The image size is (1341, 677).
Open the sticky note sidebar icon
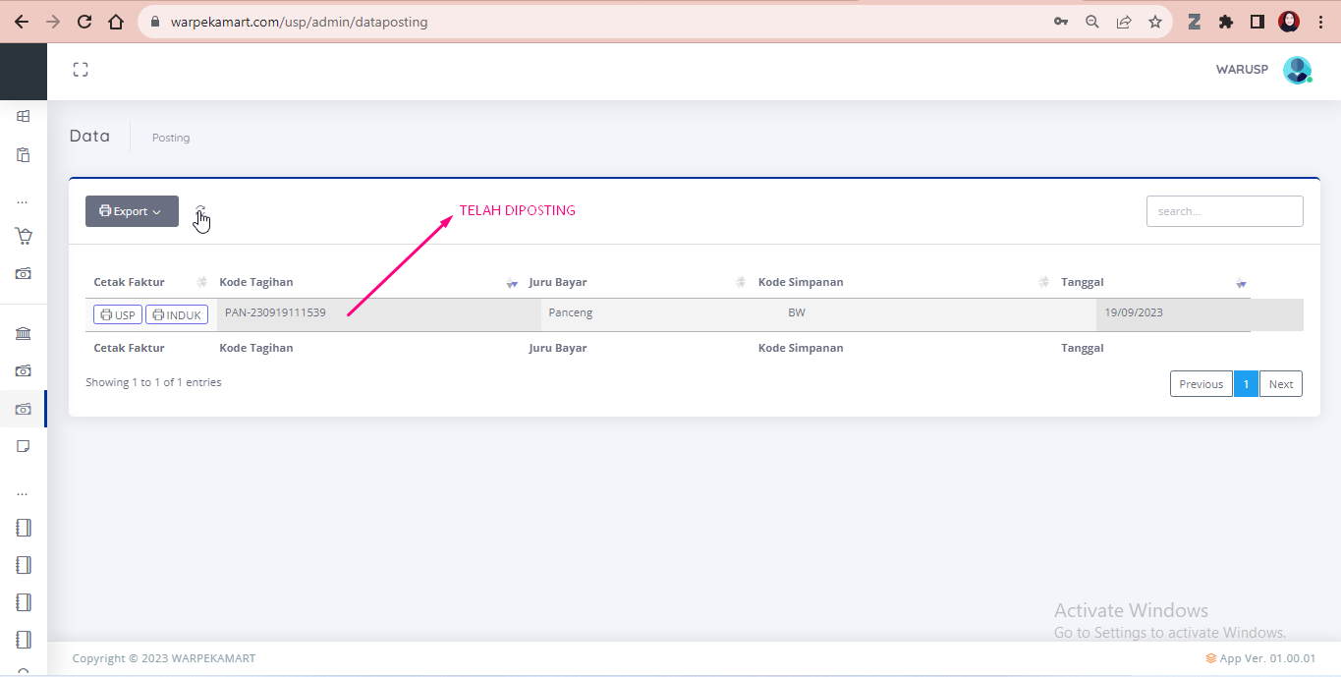pyautogui.click(x=24, y=446)
